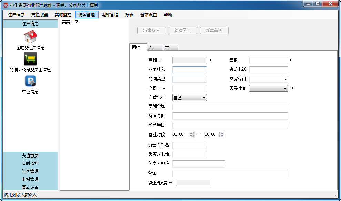Open the 车位信息 parking icon

coord(30,81)
